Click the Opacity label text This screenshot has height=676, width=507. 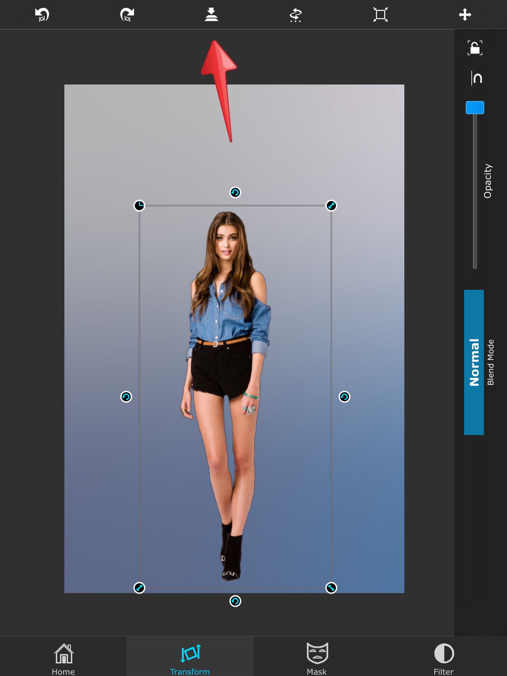pyautogui.click(x=488, y=181)
